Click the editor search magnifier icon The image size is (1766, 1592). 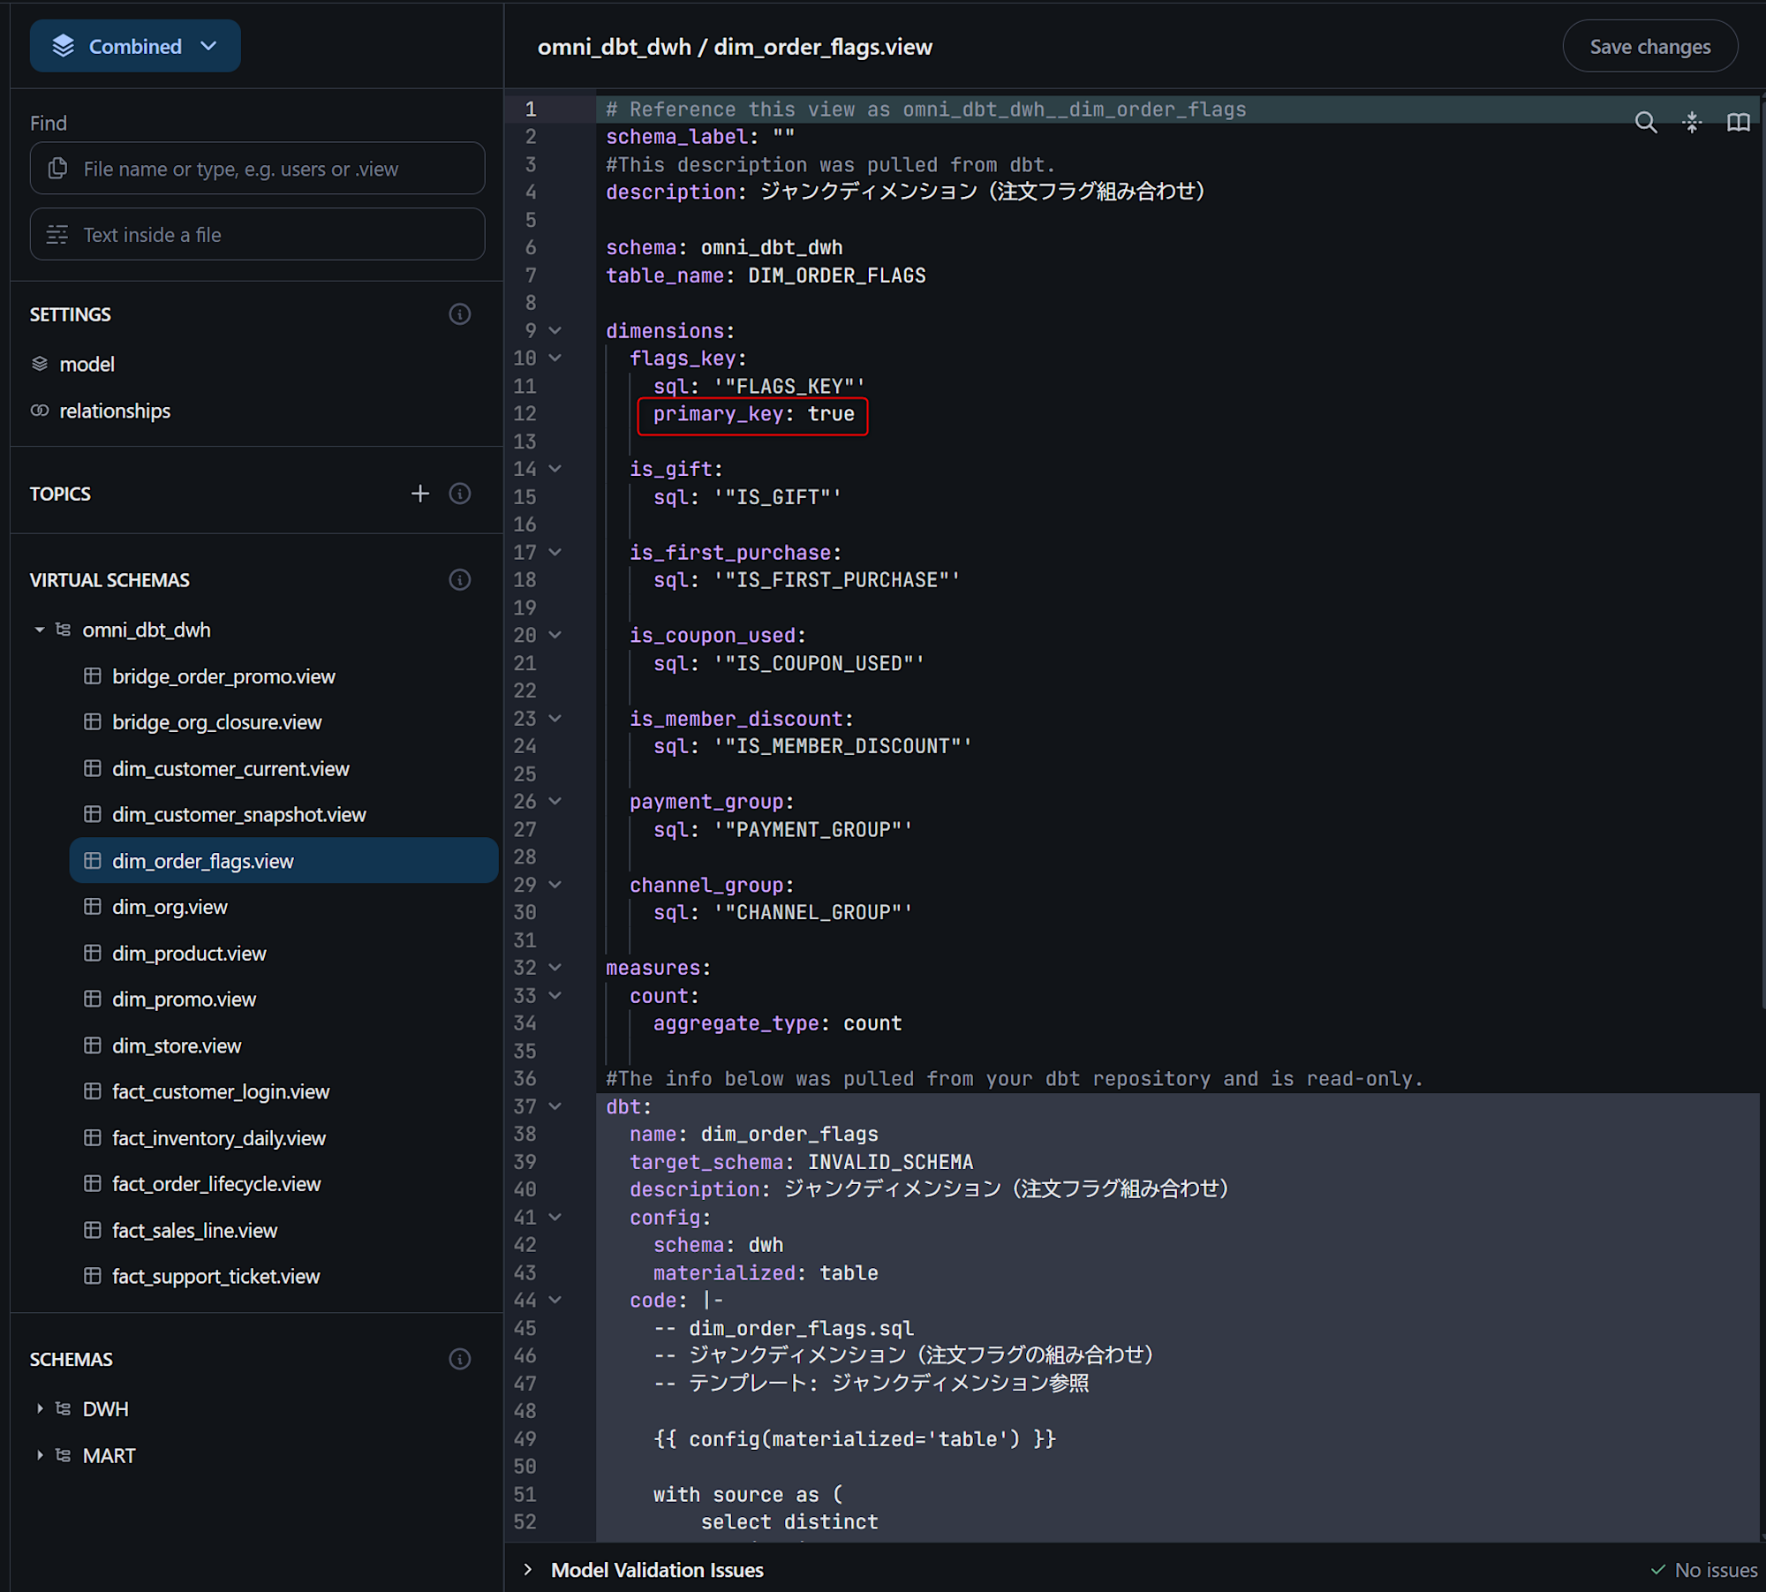tap(1645, 122)
